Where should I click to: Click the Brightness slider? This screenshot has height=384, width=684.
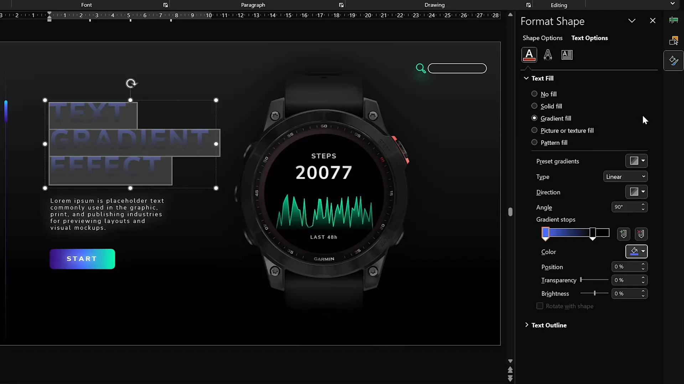click(x=594, y=293)
